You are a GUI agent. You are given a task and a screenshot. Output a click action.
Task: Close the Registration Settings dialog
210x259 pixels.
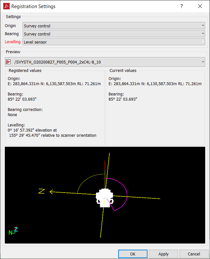[x=200, y=6]
